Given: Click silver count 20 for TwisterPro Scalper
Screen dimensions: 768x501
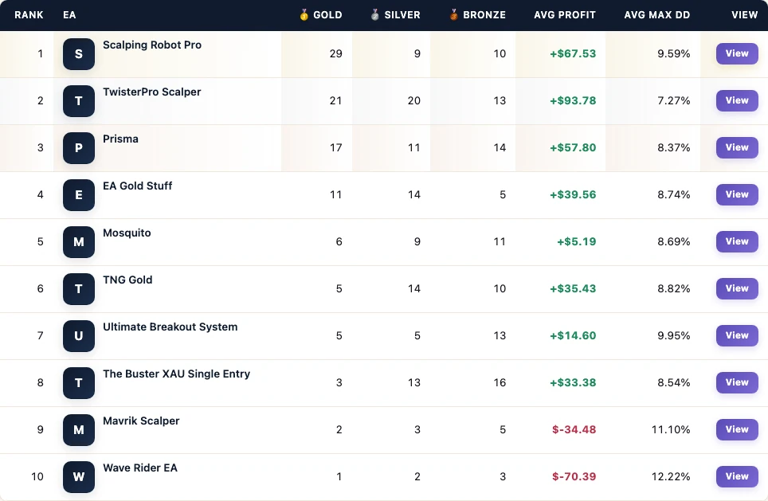Looking at the screenshot, I should (x=414, y=101).
